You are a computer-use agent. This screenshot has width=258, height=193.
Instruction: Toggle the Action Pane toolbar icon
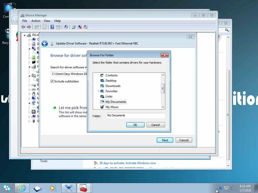[x=58, y=27]
